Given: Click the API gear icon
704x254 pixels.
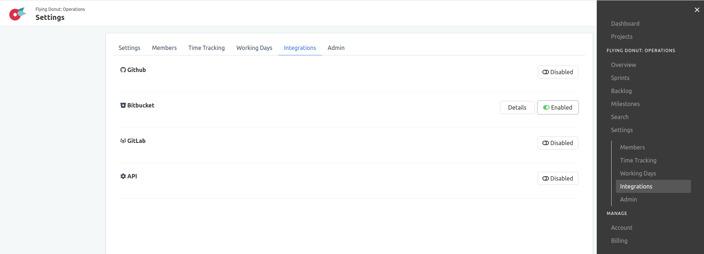Looking at the screenshot, I should [x=123, y=176].
